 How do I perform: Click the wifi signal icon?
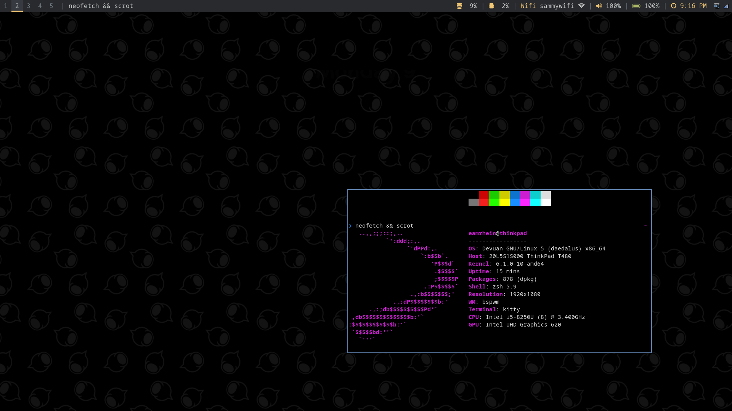[x=581, y=6]
